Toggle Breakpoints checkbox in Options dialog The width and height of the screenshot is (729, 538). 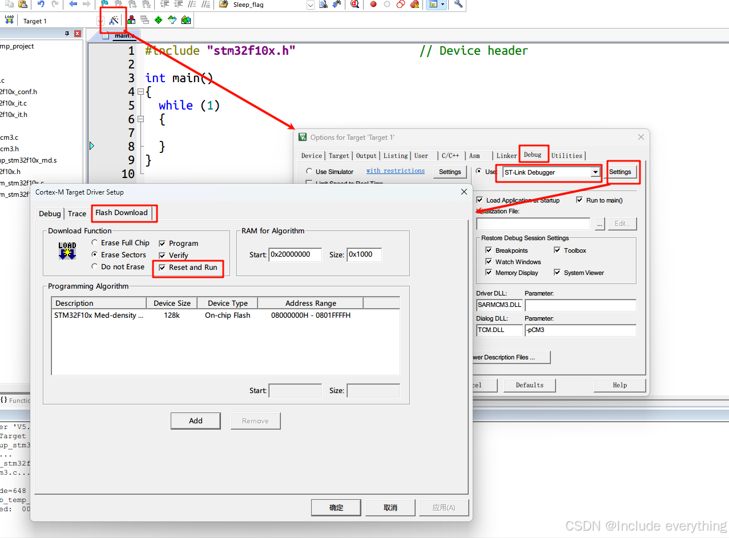[x=489, y=250]
